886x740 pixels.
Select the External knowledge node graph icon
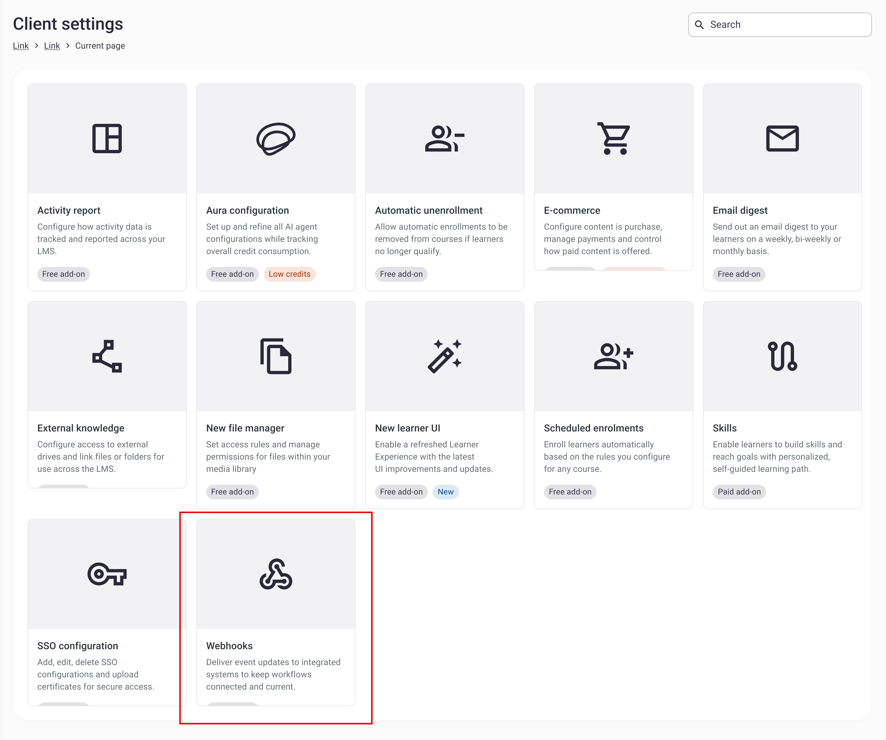point(107,356)
